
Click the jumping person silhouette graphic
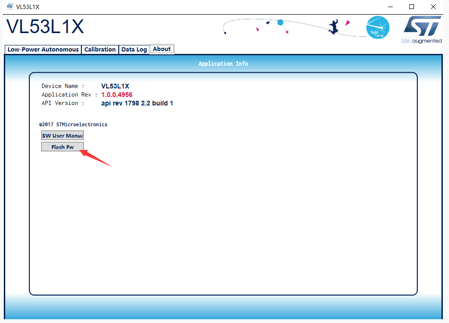(333, 27)
